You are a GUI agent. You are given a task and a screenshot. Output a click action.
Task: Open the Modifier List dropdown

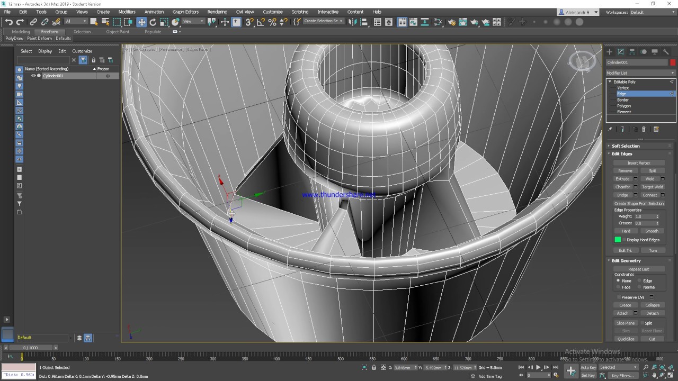click(641, 73)
